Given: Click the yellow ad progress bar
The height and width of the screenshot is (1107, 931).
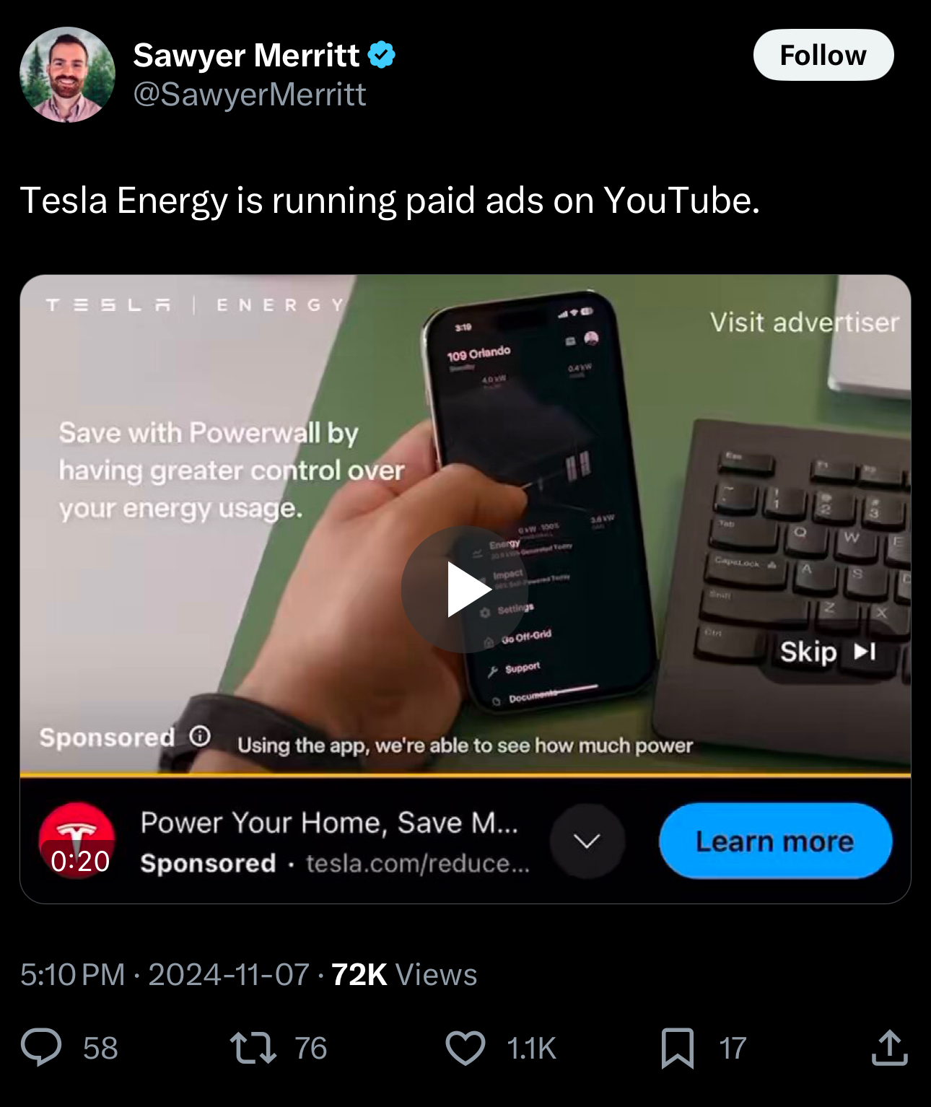Looking at the screenshot, I should tap(465, 775).
